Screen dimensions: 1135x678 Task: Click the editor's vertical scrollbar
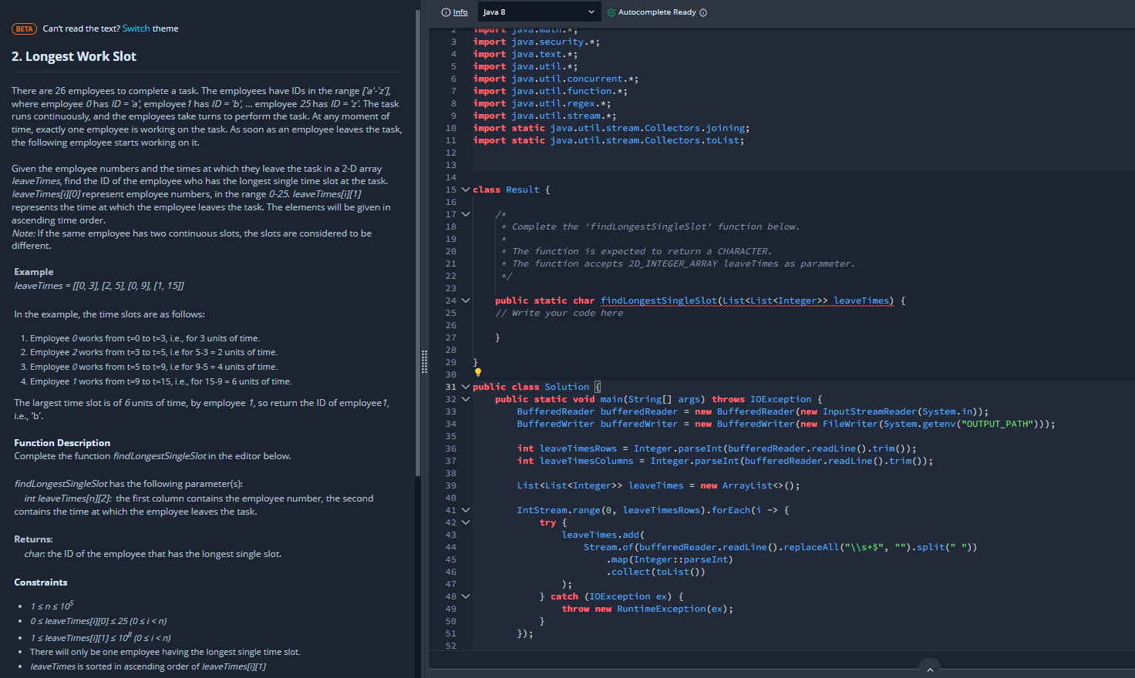click(x=1130, y=92)
